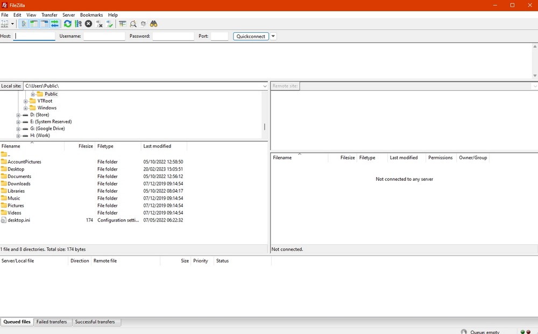Click the Username input field
The width and height of the screenshot is (538, 334).
coord(104,36)
